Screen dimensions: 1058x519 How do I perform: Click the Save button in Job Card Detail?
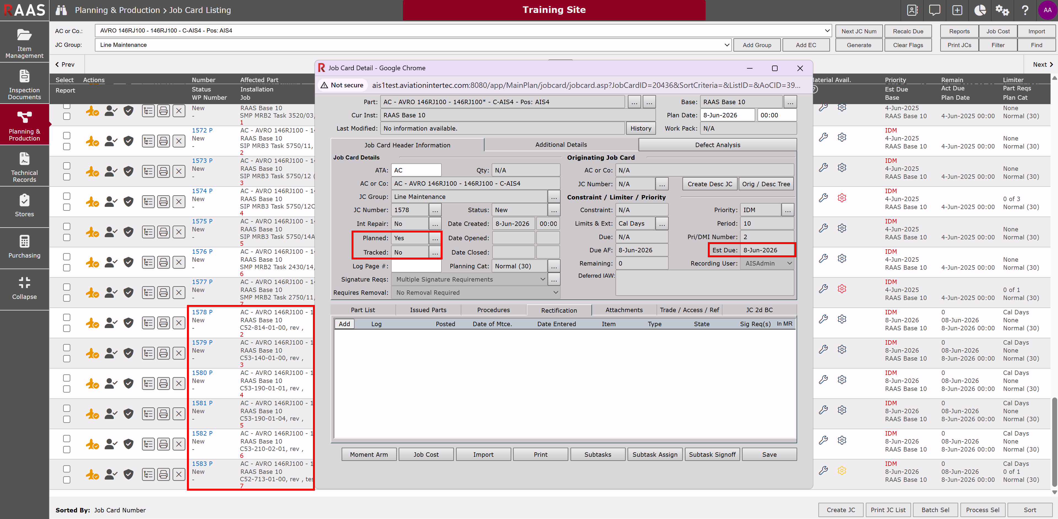(769, 455)
